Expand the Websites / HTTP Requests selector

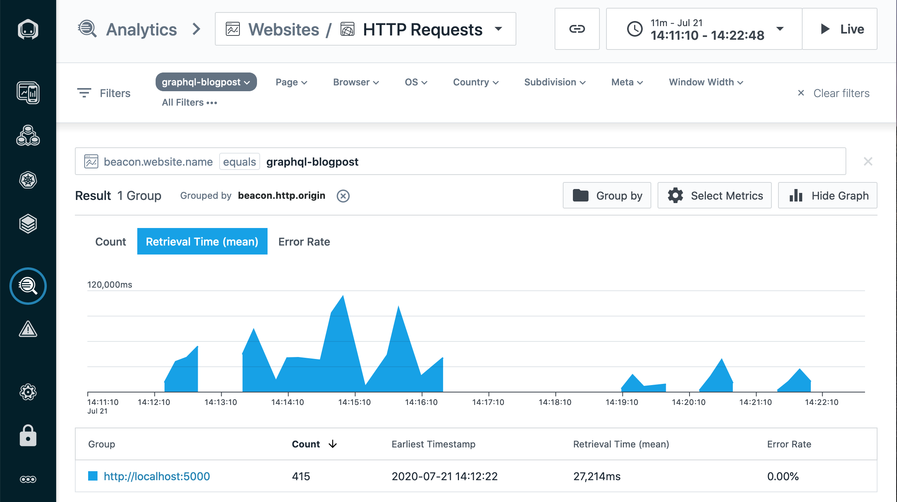(x=365, y=29)
